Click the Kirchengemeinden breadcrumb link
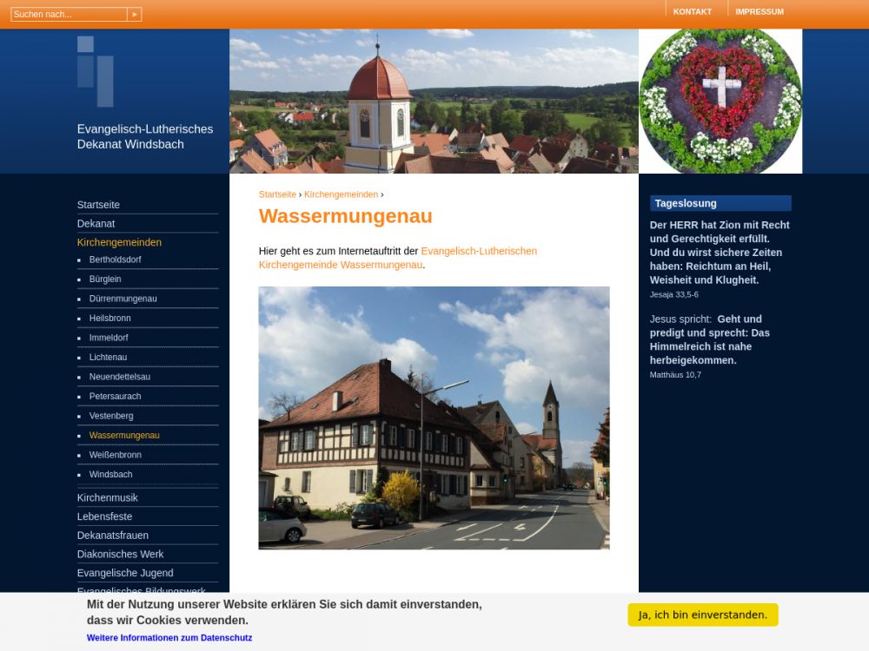This screenshot has width=869, height=651. click(341, 194)
